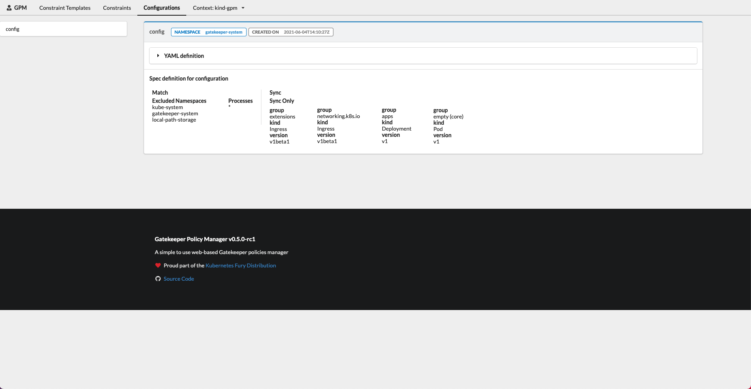Click the config title in panel header
Screen dimensions: 751x389
(157, 32)
